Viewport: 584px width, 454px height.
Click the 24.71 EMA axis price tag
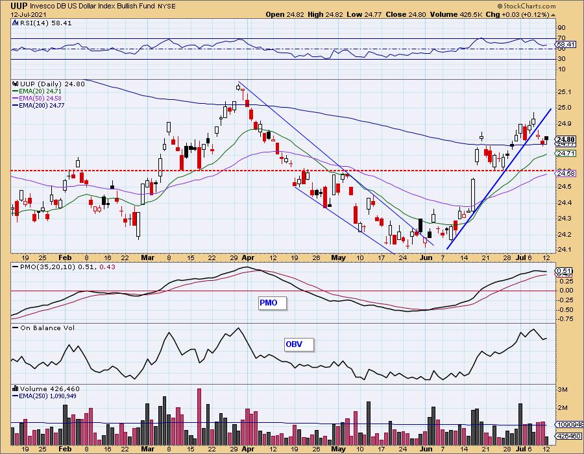point(565,153)
